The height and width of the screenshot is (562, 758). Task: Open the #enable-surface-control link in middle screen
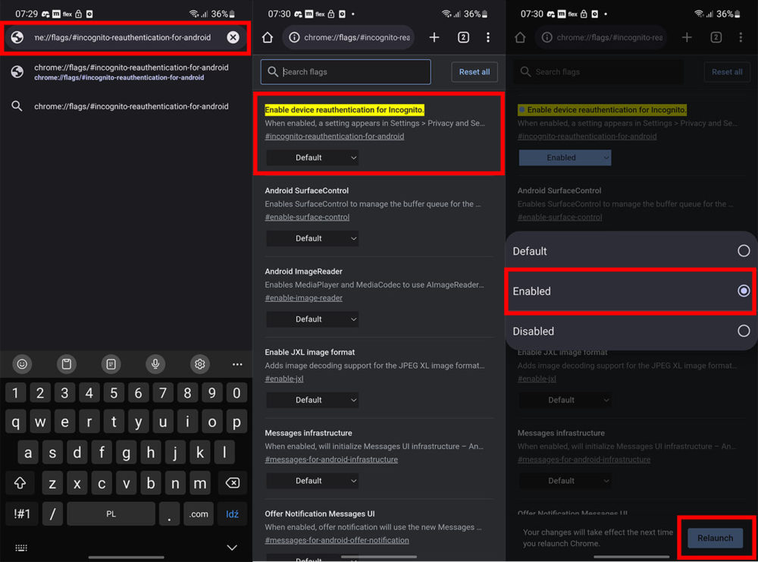[307, 217]
